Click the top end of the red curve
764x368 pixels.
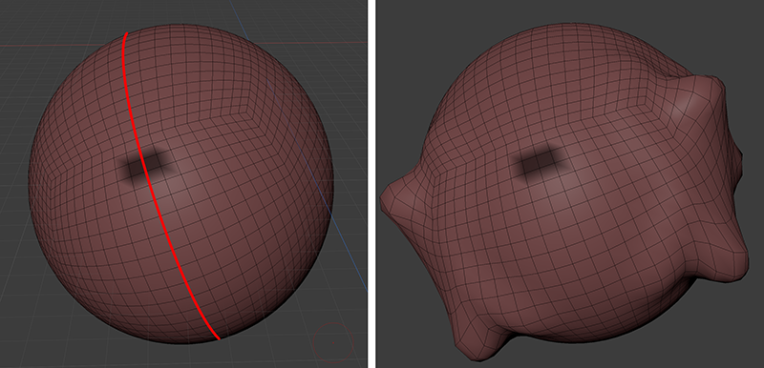(x=126, y=34)
